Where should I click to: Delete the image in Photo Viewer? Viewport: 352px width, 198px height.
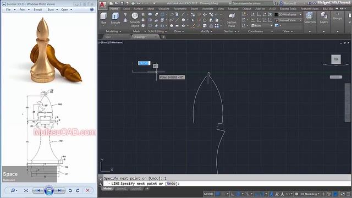(87, 190)
